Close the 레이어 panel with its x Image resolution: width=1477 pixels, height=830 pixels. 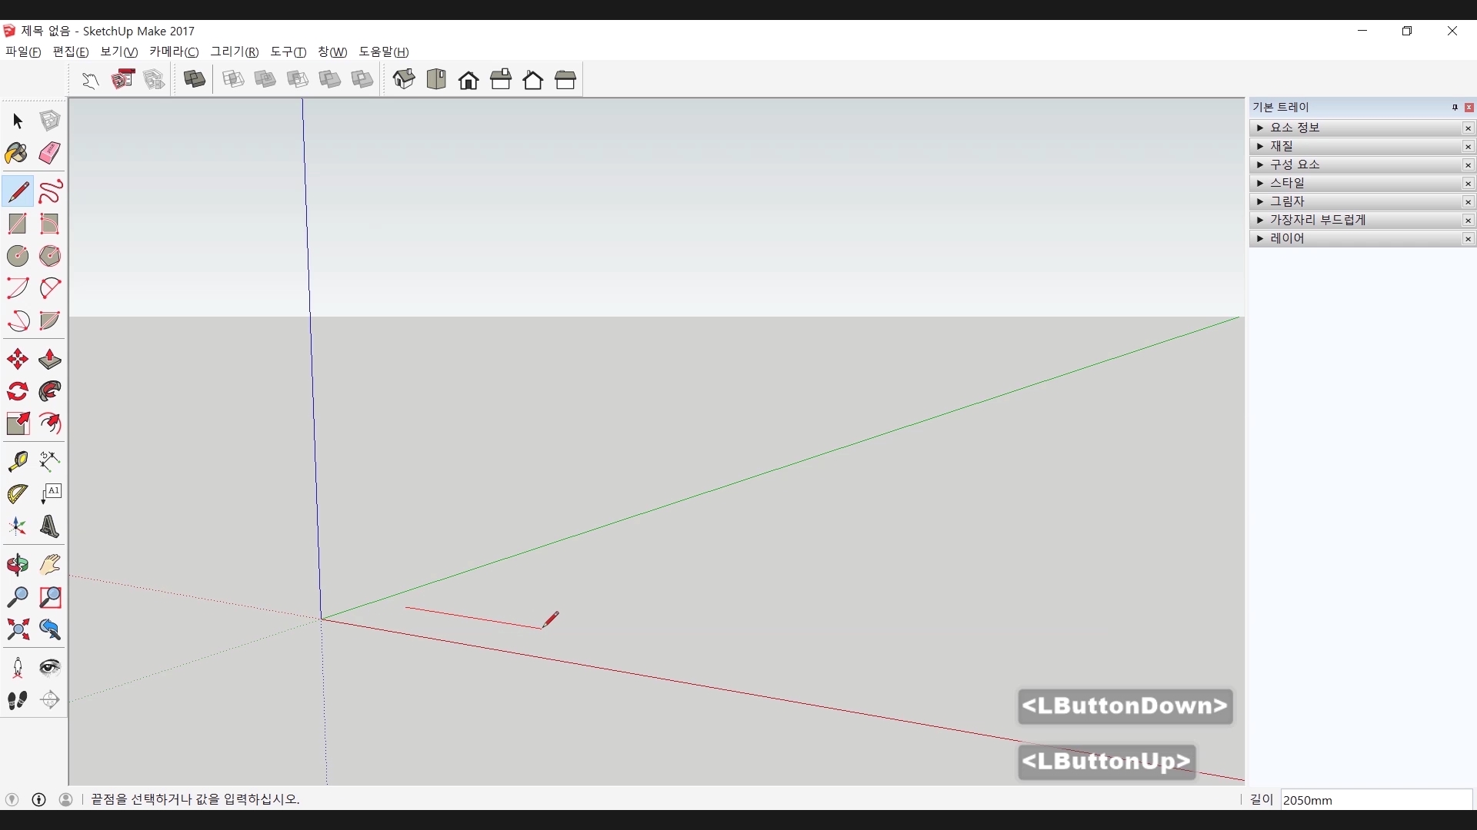pos(1468,239)
